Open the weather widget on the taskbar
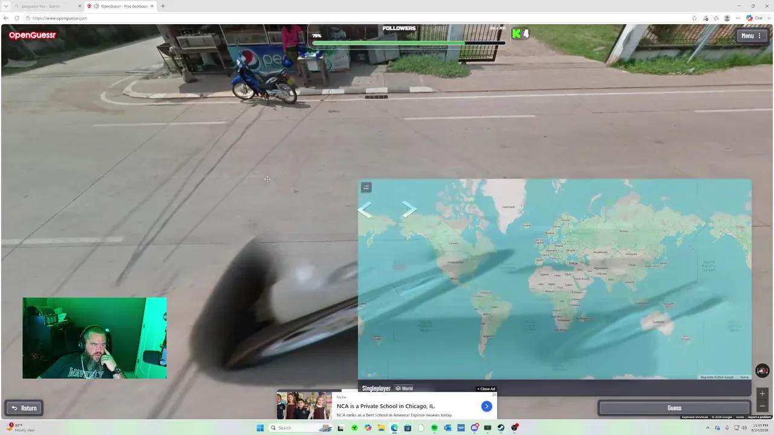 (21, 428)
